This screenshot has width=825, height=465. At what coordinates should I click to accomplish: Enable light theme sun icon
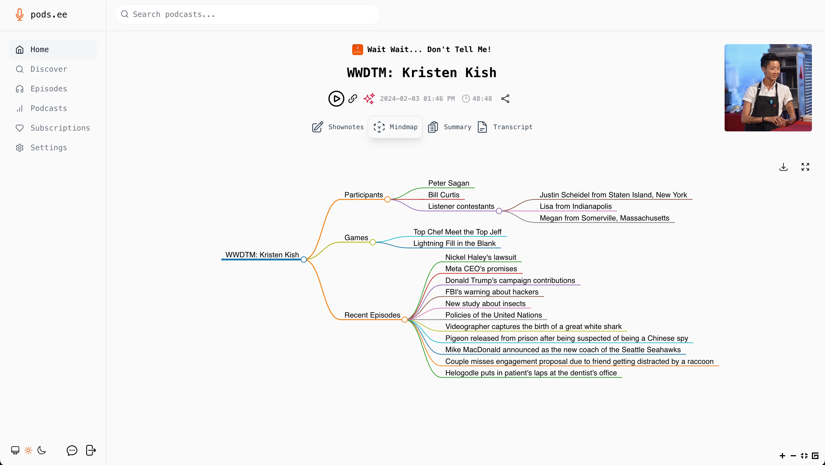(x=28, y=450)
